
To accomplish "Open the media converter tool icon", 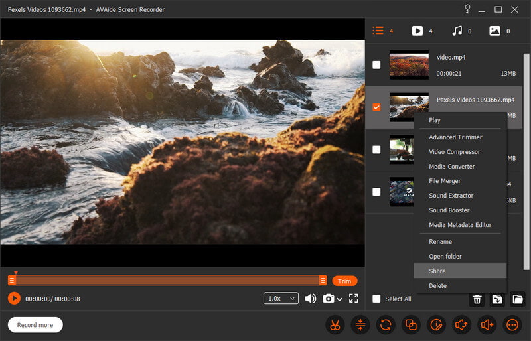I will click(386, 325).
